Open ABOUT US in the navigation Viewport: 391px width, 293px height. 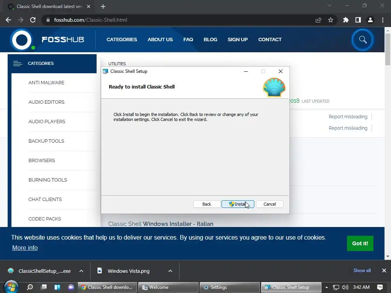[160, 39]
